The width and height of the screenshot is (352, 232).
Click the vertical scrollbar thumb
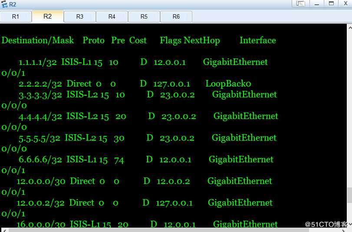tap(350, 195)
